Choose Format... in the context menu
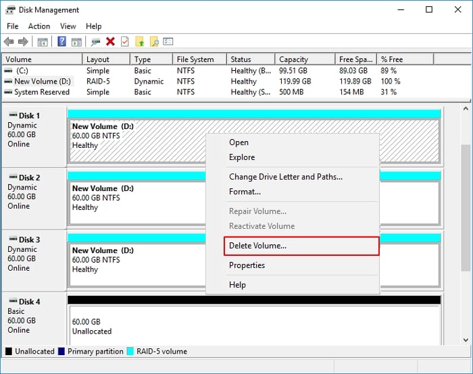 click(244, 192)
